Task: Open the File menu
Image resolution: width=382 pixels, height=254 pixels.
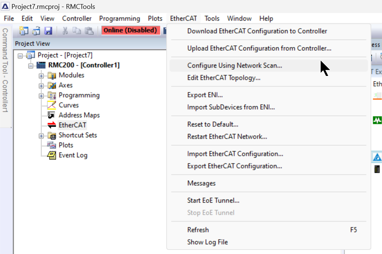Action: pyautogui.click(x=9, y=19)
